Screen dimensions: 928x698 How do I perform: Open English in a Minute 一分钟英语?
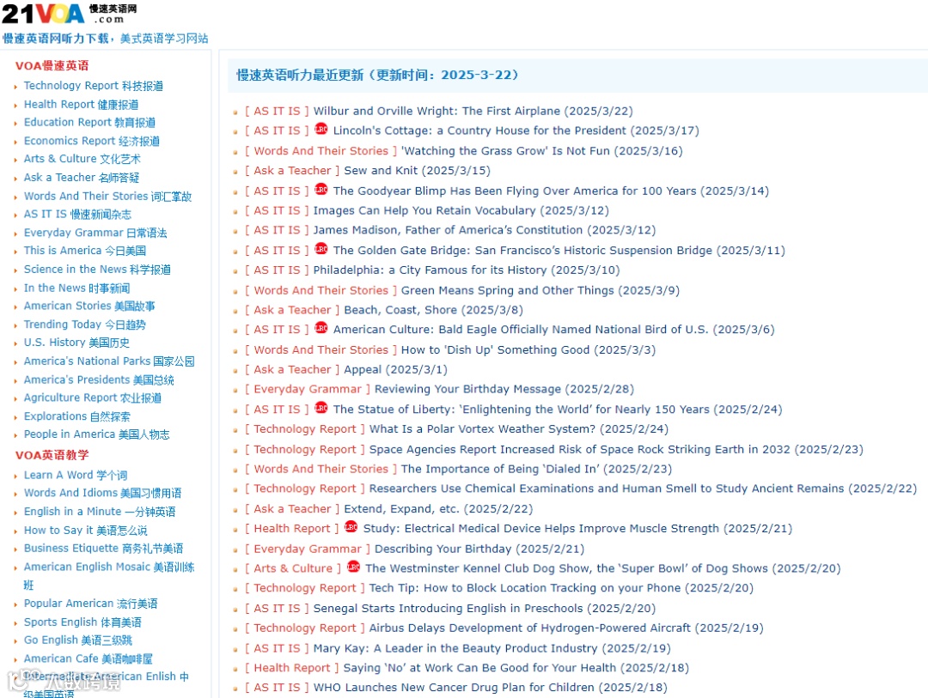coord(100,512)
